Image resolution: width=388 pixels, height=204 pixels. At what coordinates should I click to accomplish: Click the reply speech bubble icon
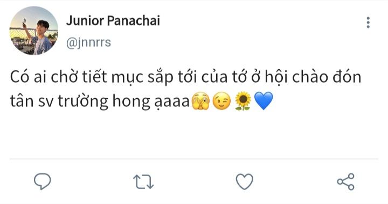pyautogui.click(x=43, y=181)
